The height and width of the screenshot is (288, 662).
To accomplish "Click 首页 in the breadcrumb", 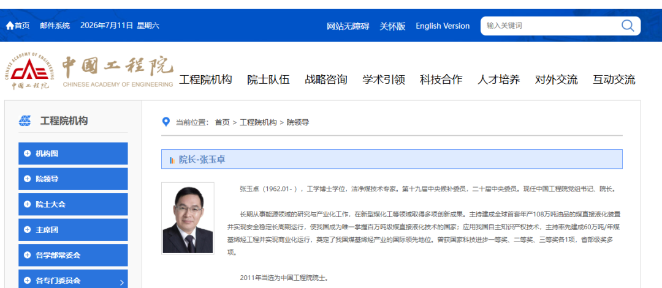I will (222, 122).
